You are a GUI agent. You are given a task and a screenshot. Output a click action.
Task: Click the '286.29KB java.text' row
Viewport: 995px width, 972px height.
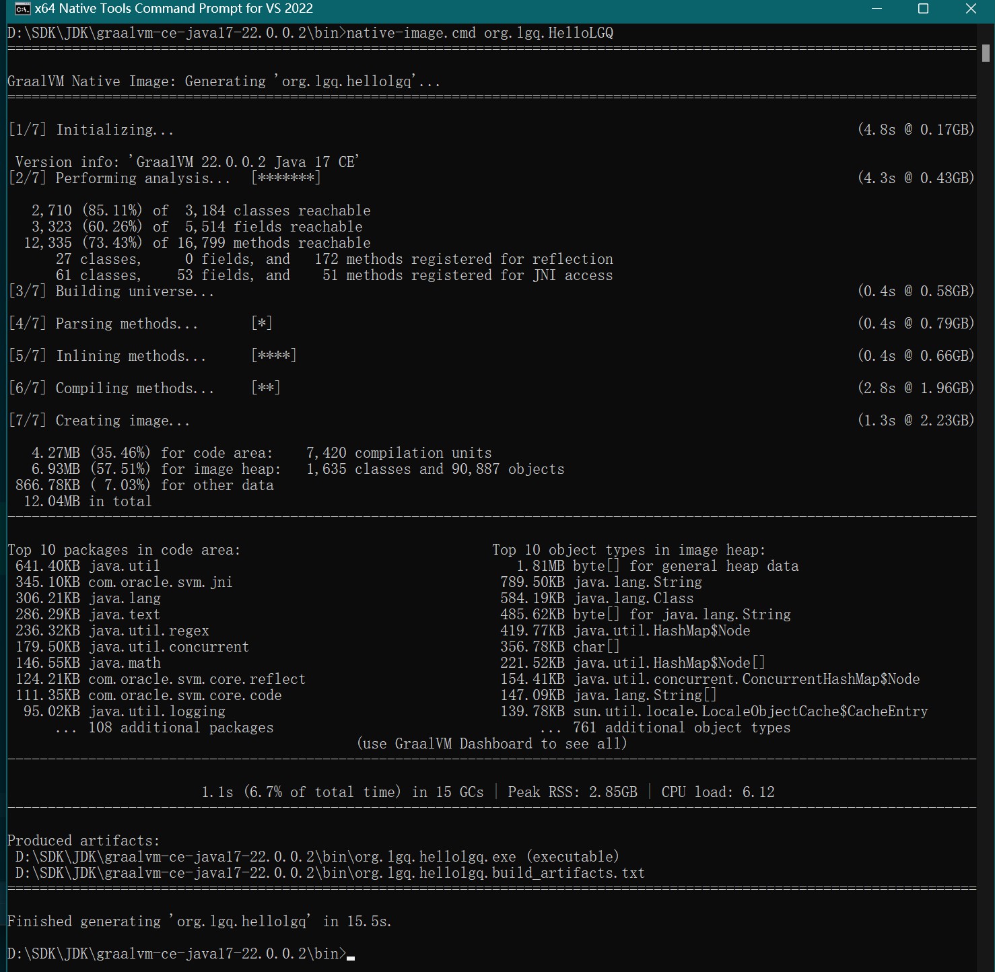tap(88, 615)
